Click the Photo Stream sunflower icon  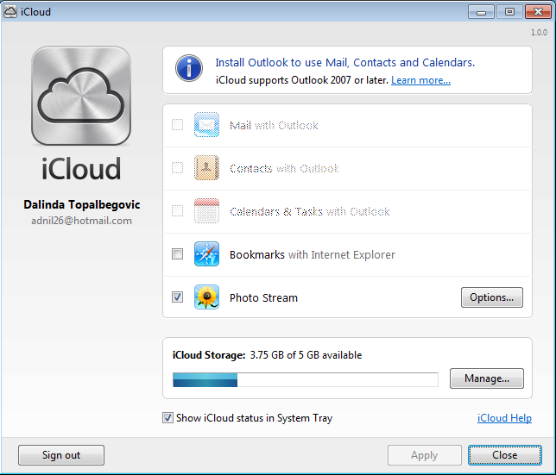pyautogui.click(x=206, y=297)
